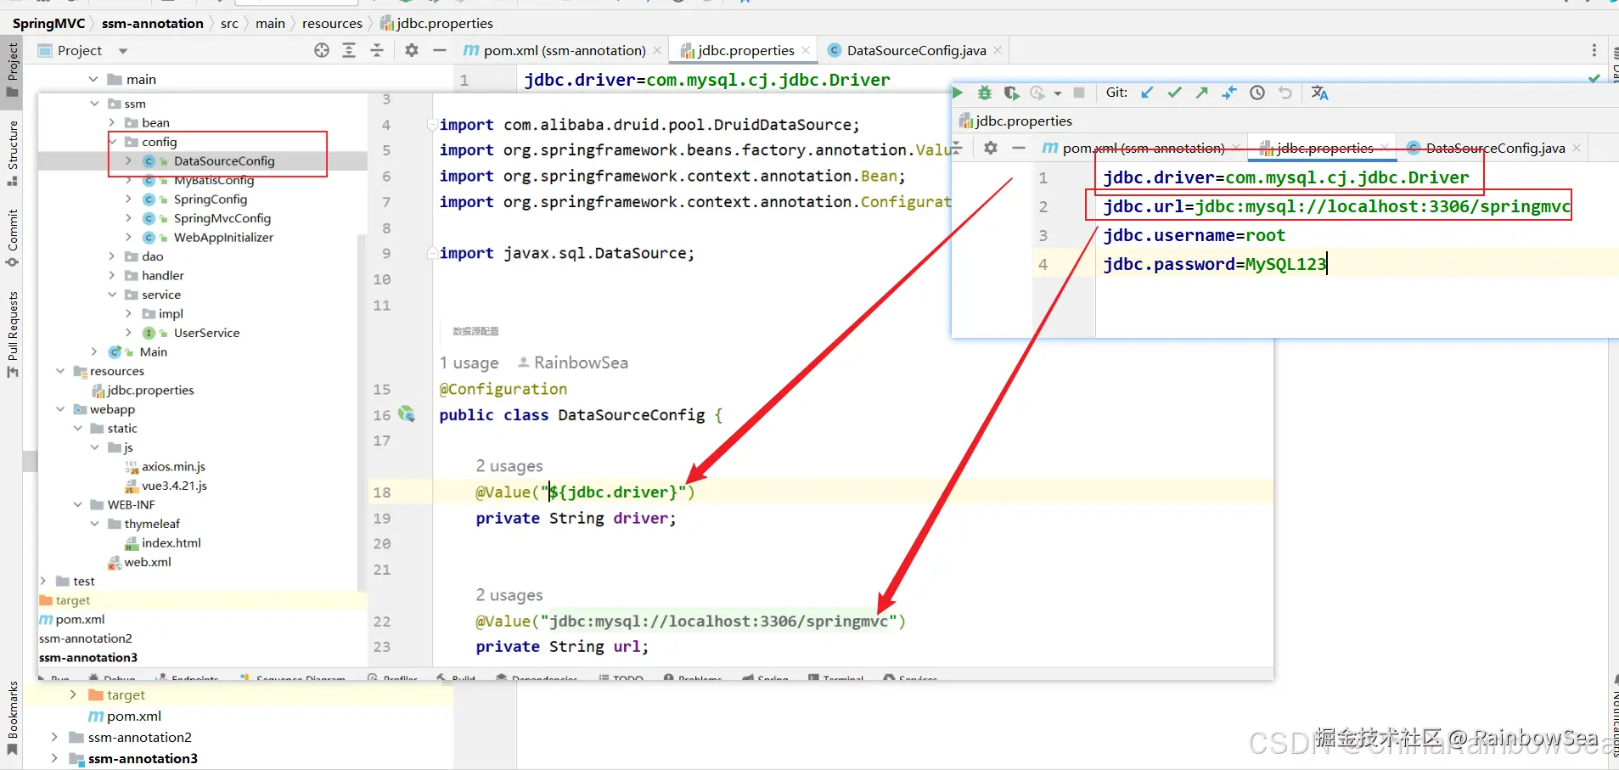
Task: Collapse the service folder node
Action: click(x=112, y=295)
